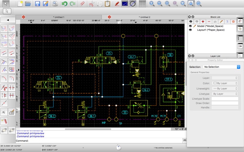Viewport: 244px width, 152px height.
Task: Toggle the grid display icon
Action: [142, 4]
